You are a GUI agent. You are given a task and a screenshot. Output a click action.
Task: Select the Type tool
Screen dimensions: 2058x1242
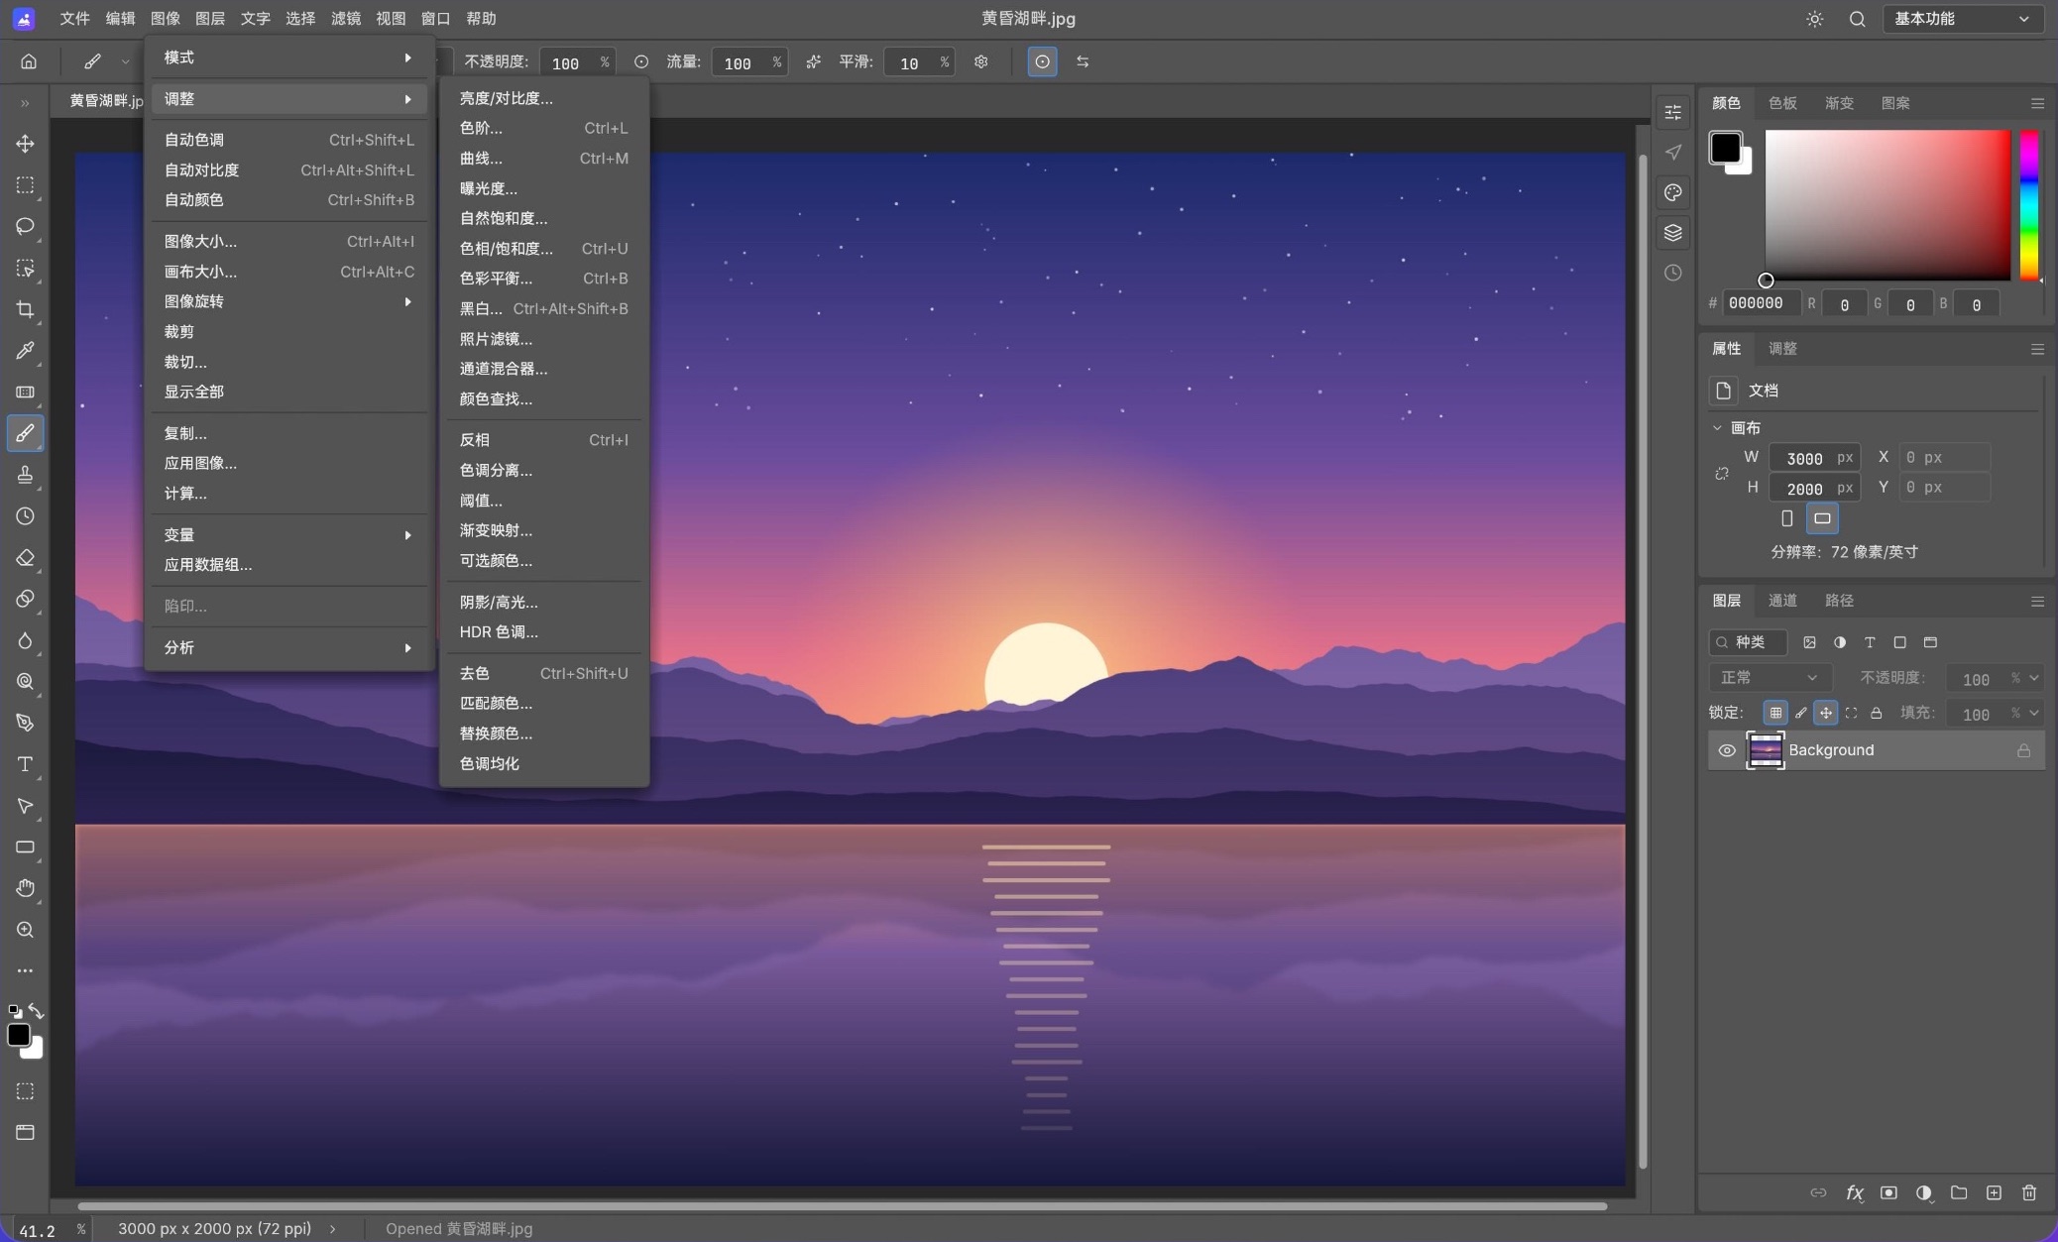pyautogui.click(x=25, y=764)
